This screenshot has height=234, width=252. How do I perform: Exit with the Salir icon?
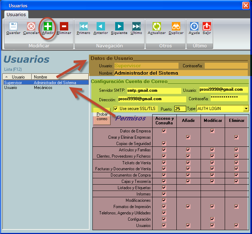207,26
